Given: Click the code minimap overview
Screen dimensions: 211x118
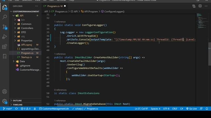Looking at the screenshot, I should 202,21.
